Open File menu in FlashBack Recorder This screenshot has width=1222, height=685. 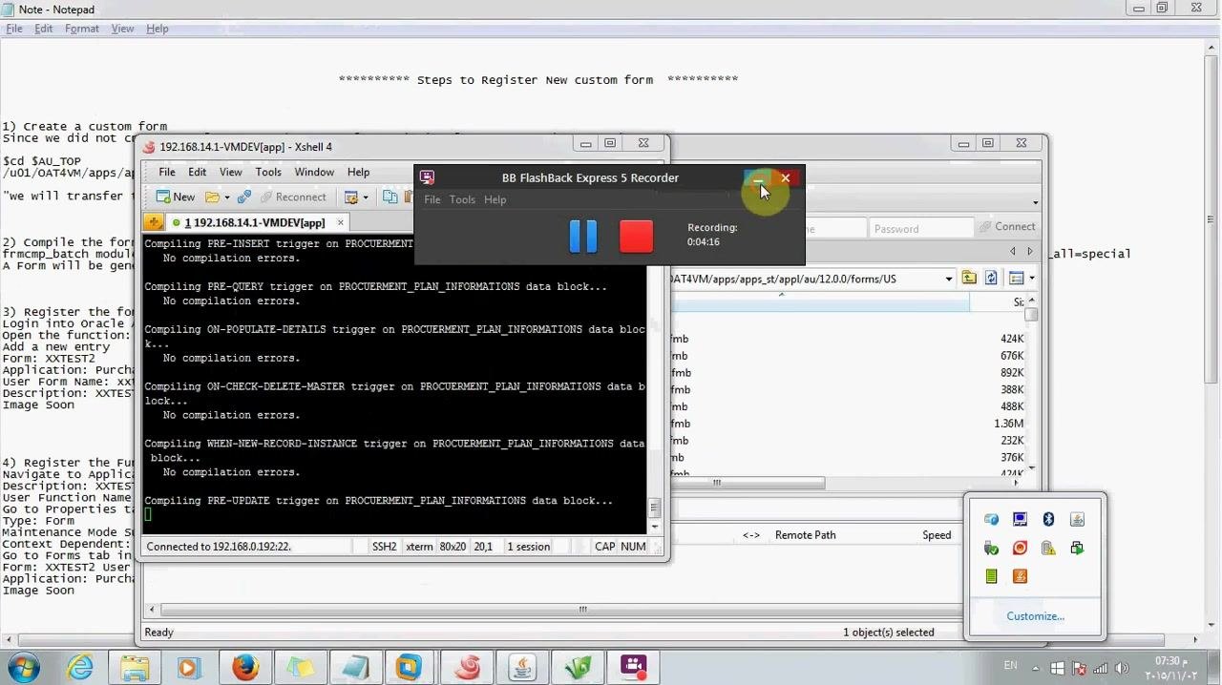pyautogui.click(x=432, y=199)
